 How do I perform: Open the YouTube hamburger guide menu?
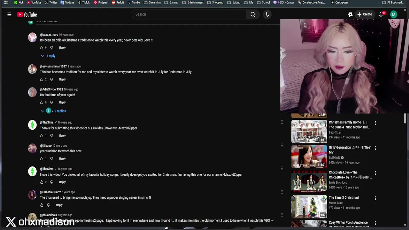[x=9, y=14]
